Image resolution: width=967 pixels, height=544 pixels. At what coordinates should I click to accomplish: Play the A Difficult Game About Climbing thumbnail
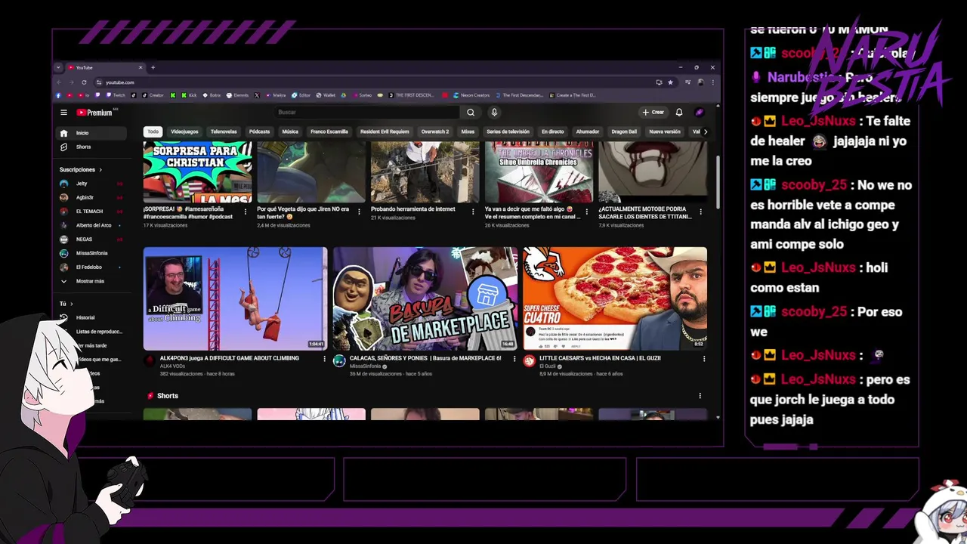tap(235, 298)
